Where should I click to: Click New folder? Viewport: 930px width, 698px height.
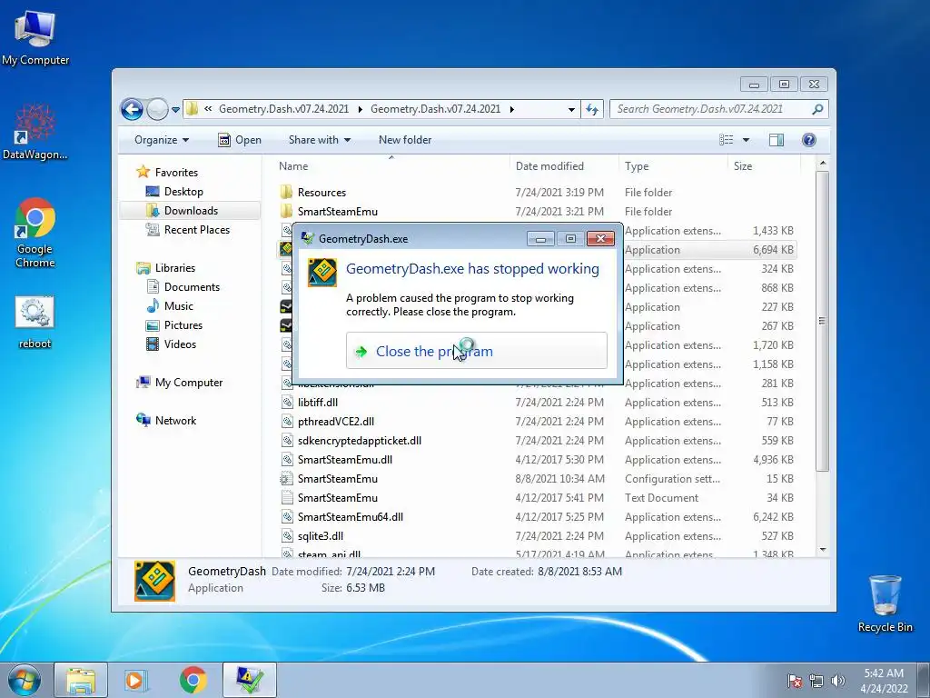pos(405,140)
